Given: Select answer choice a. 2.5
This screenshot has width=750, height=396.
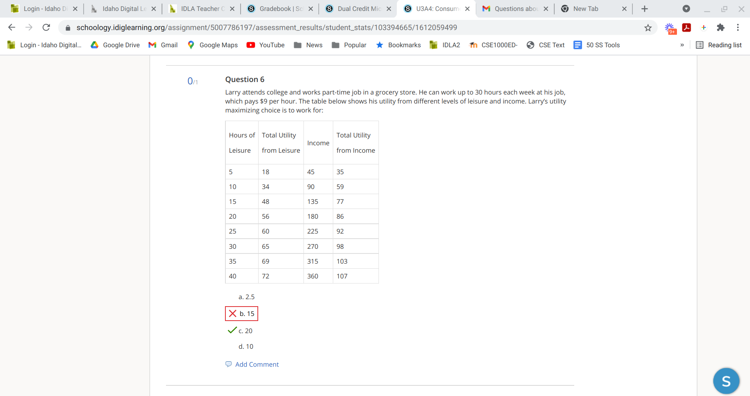Looking at the screenshot, I should pos(246,297).
